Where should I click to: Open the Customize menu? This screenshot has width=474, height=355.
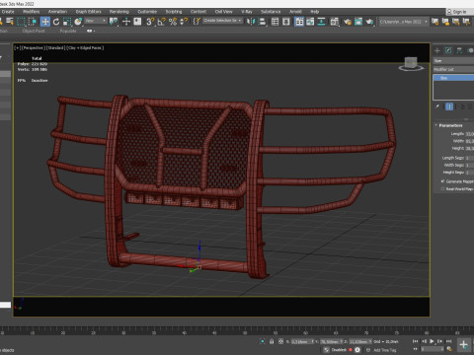tap(147, 12)
